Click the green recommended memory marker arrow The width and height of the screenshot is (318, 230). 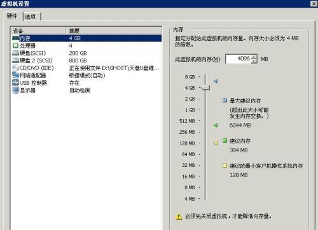216,125
